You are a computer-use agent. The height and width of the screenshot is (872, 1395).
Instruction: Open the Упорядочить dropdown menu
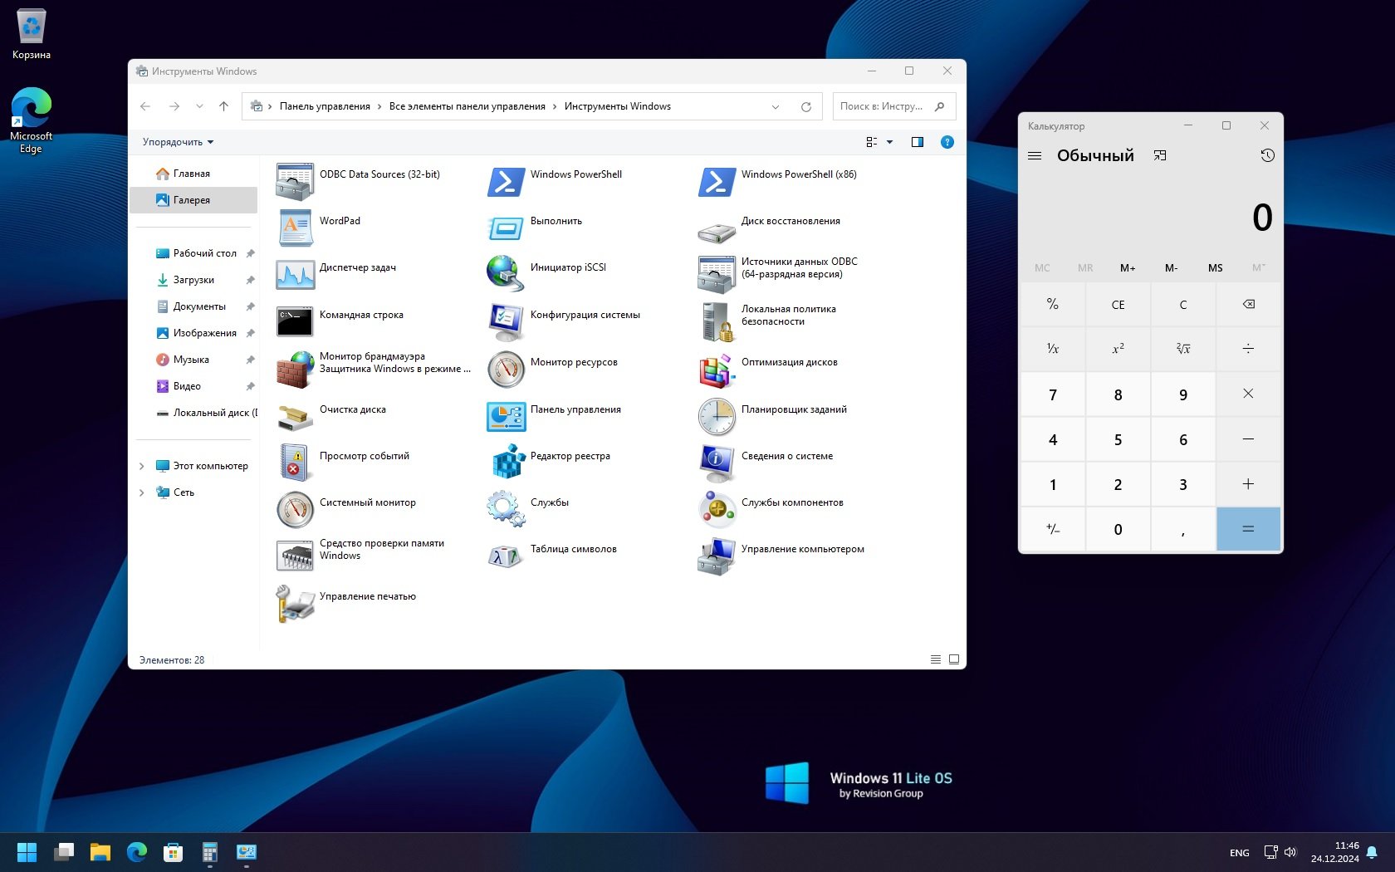[x=178, y=142]
